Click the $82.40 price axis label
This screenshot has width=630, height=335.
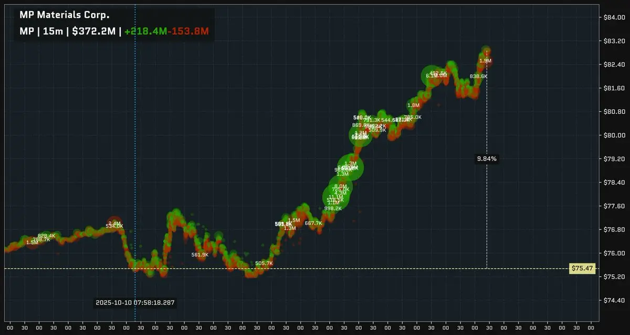[x=613, y=65]
